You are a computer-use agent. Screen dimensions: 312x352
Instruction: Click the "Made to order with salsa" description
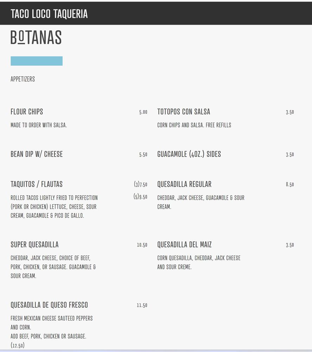coord(39,125)
